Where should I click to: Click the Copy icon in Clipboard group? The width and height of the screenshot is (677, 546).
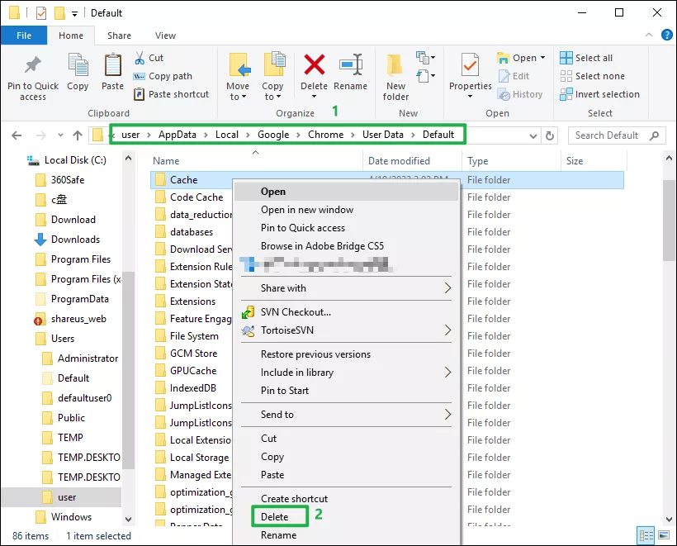(78, 64)
